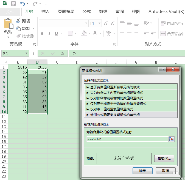Click the range selector icon beside formula box

(172, 139)
